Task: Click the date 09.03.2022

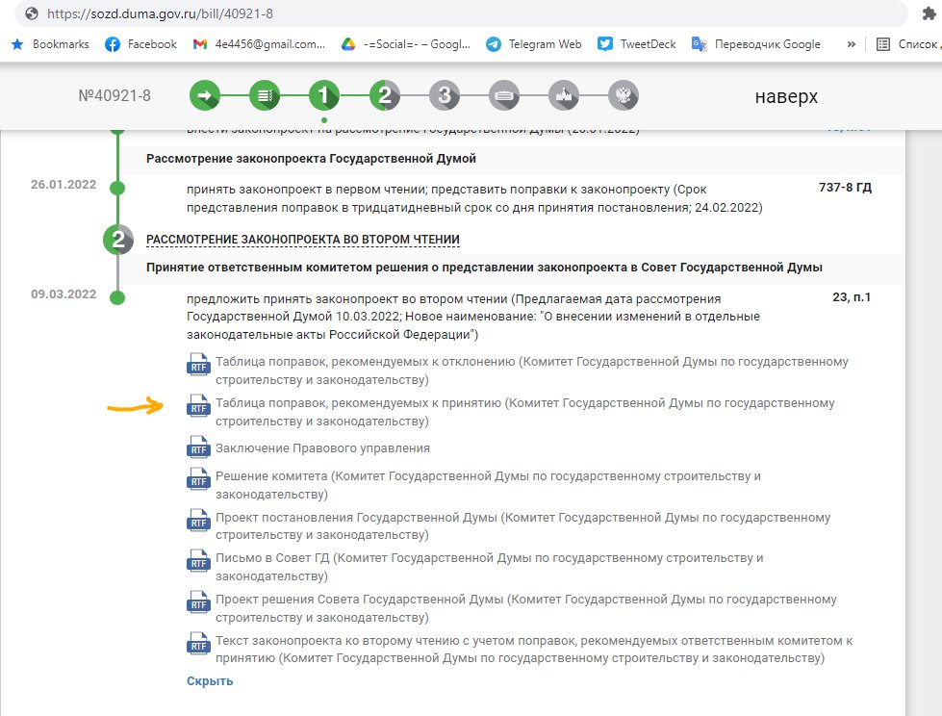Action: tap(64, 294)
